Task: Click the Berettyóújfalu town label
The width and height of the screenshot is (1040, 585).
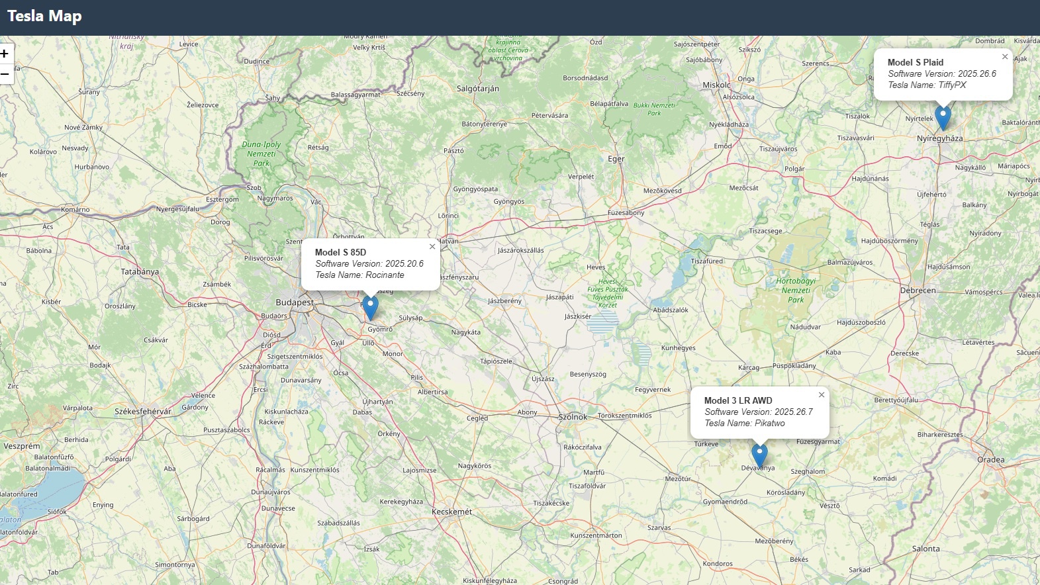Action: 896,400
